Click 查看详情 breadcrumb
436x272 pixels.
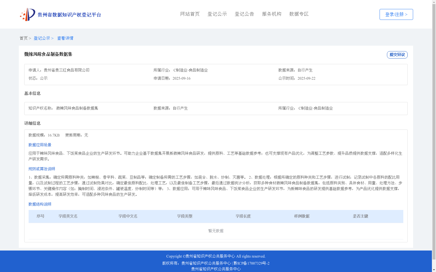point(65,38)
